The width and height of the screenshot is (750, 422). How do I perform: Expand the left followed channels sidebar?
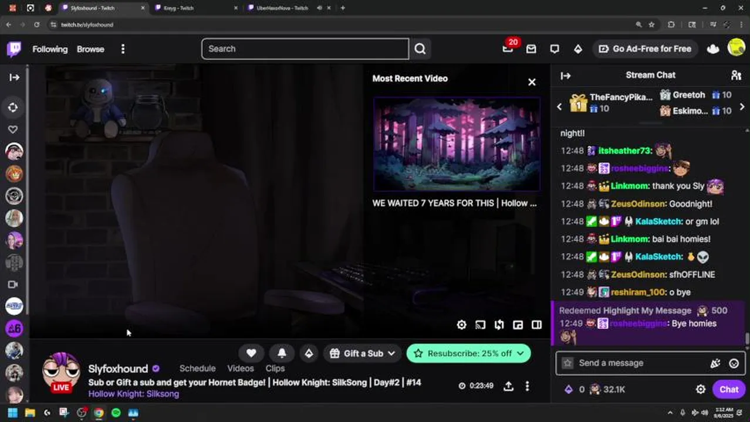14,77
